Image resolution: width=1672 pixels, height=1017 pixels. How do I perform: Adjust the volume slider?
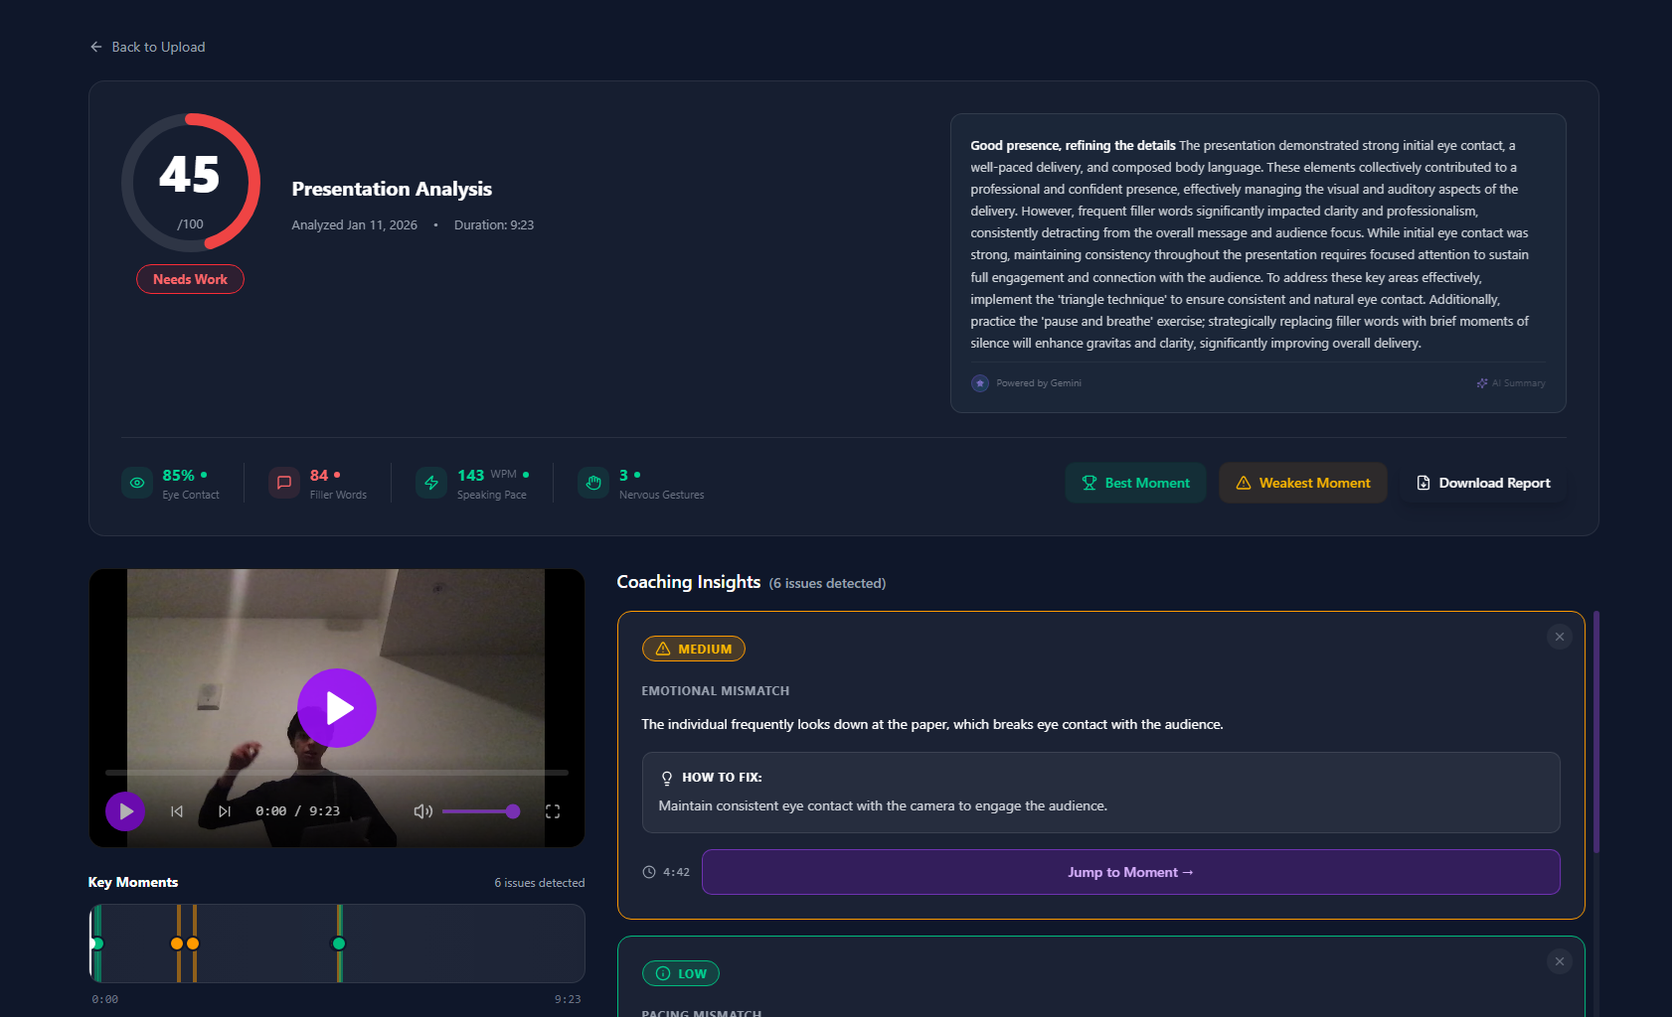coord(481,811)
